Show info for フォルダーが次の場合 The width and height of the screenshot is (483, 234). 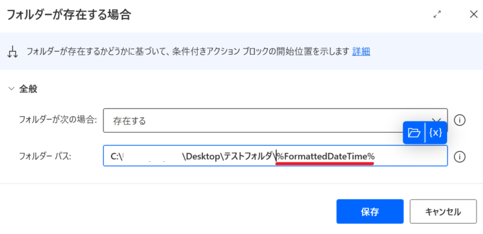tap(460, 120)
